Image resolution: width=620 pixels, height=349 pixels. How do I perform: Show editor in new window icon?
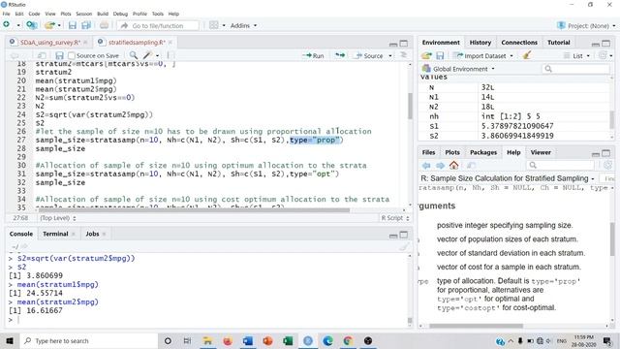coord(42,56)
